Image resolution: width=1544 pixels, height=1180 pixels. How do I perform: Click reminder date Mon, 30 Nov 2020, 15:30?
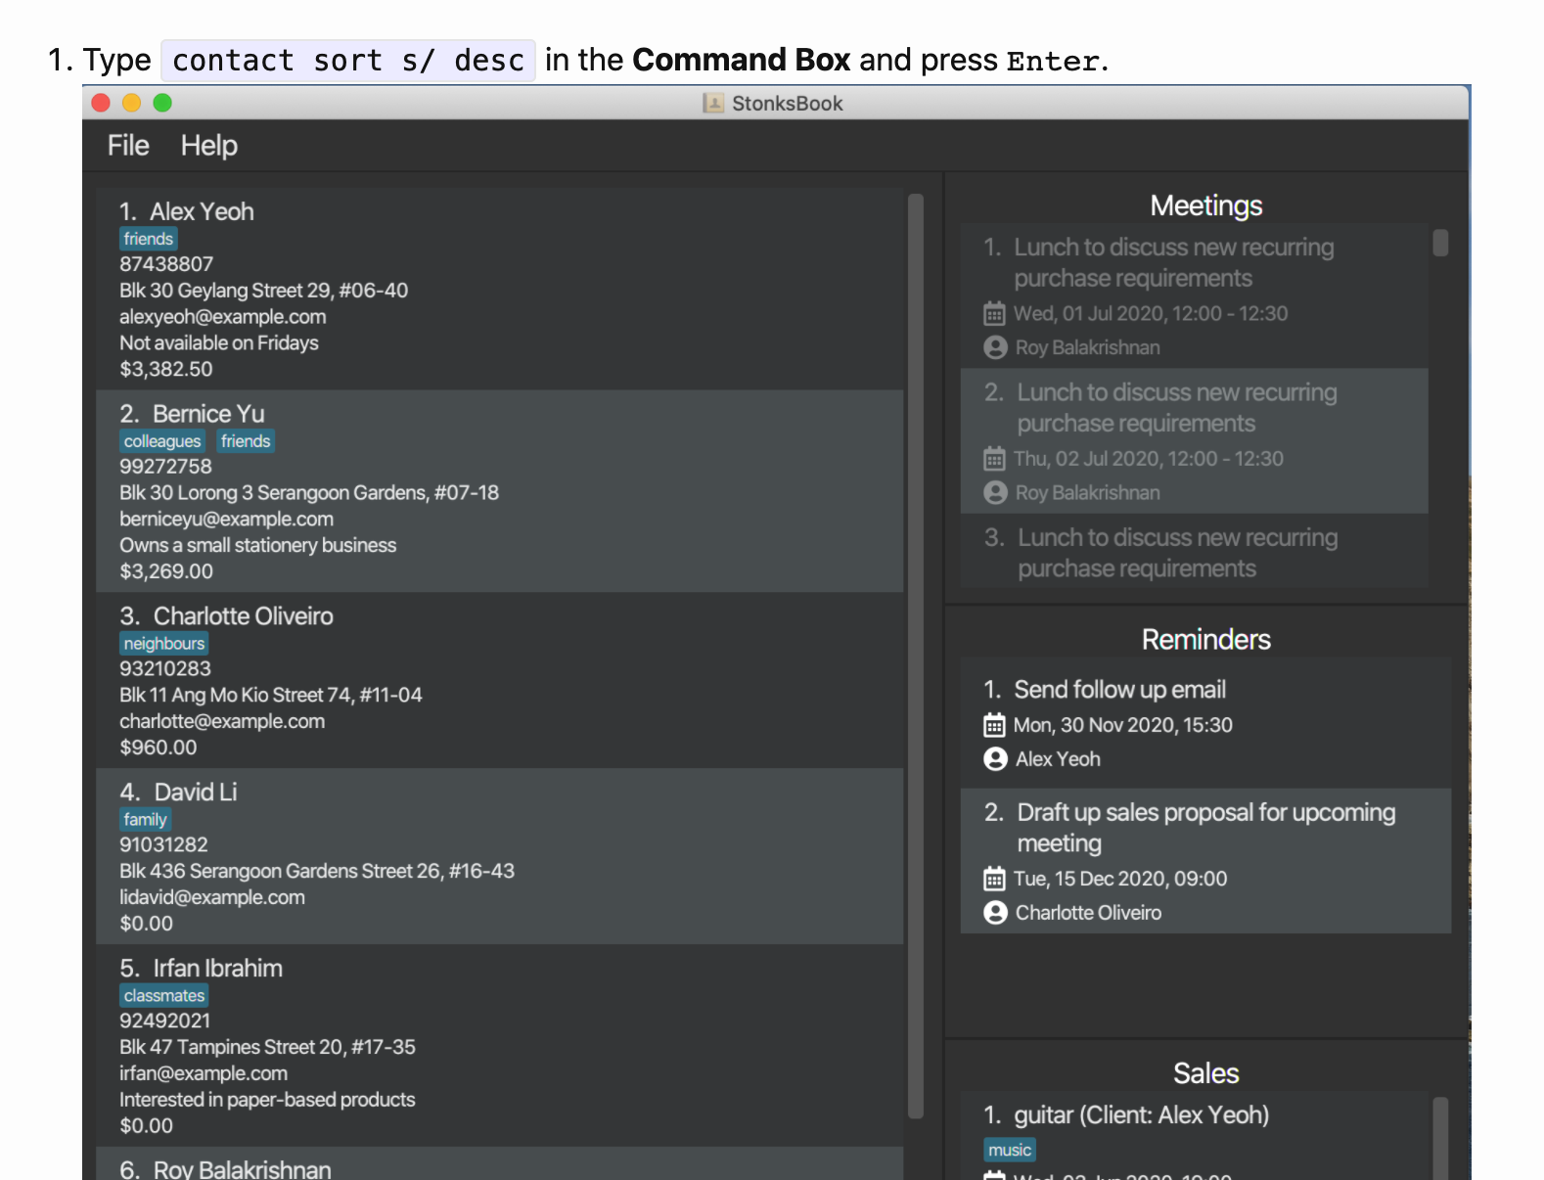[1123, 725]
